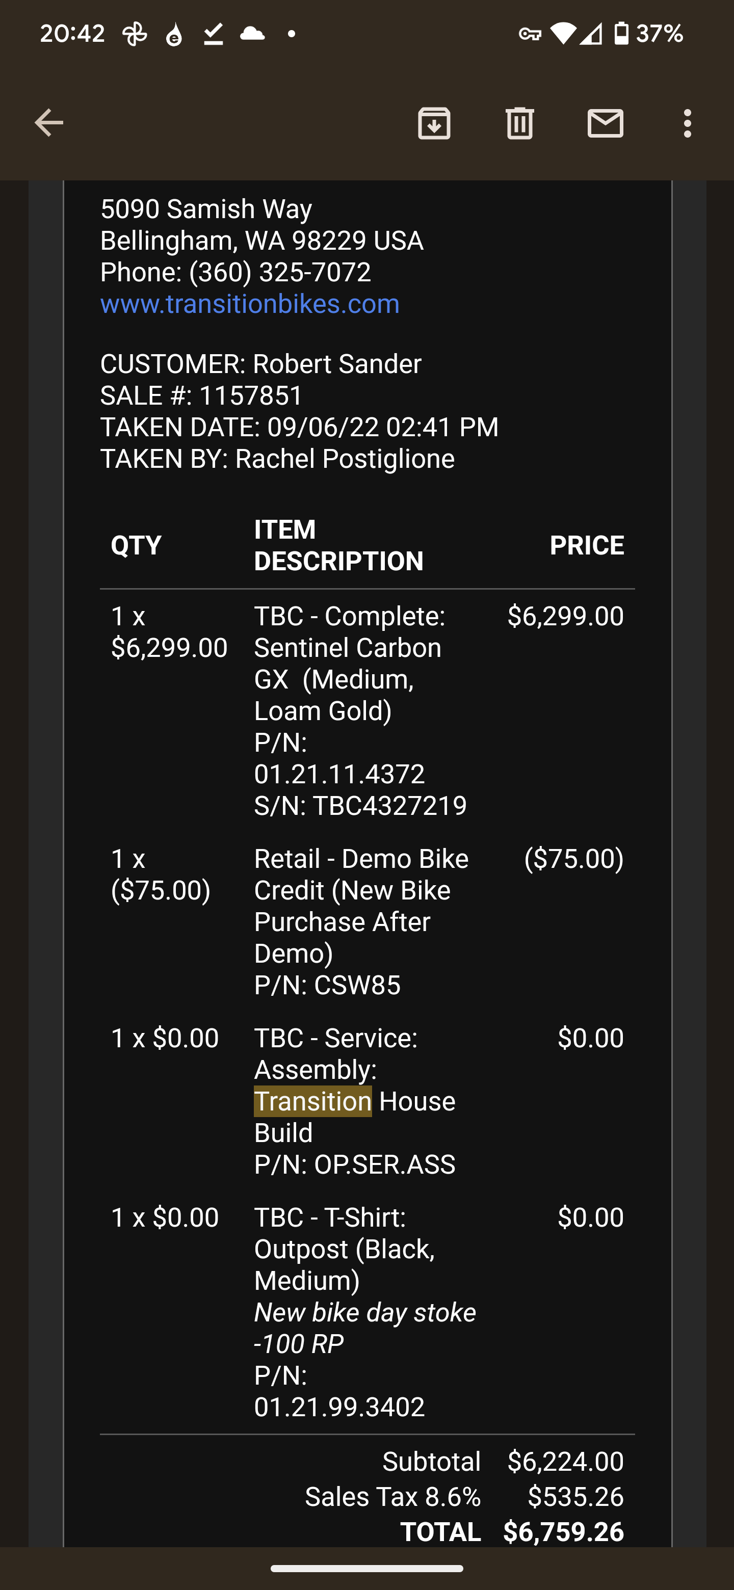The height and width of the screenshot is (1590, 734).
Task: Tap the clock showing 20:42
Action: [x=72, y=33]
